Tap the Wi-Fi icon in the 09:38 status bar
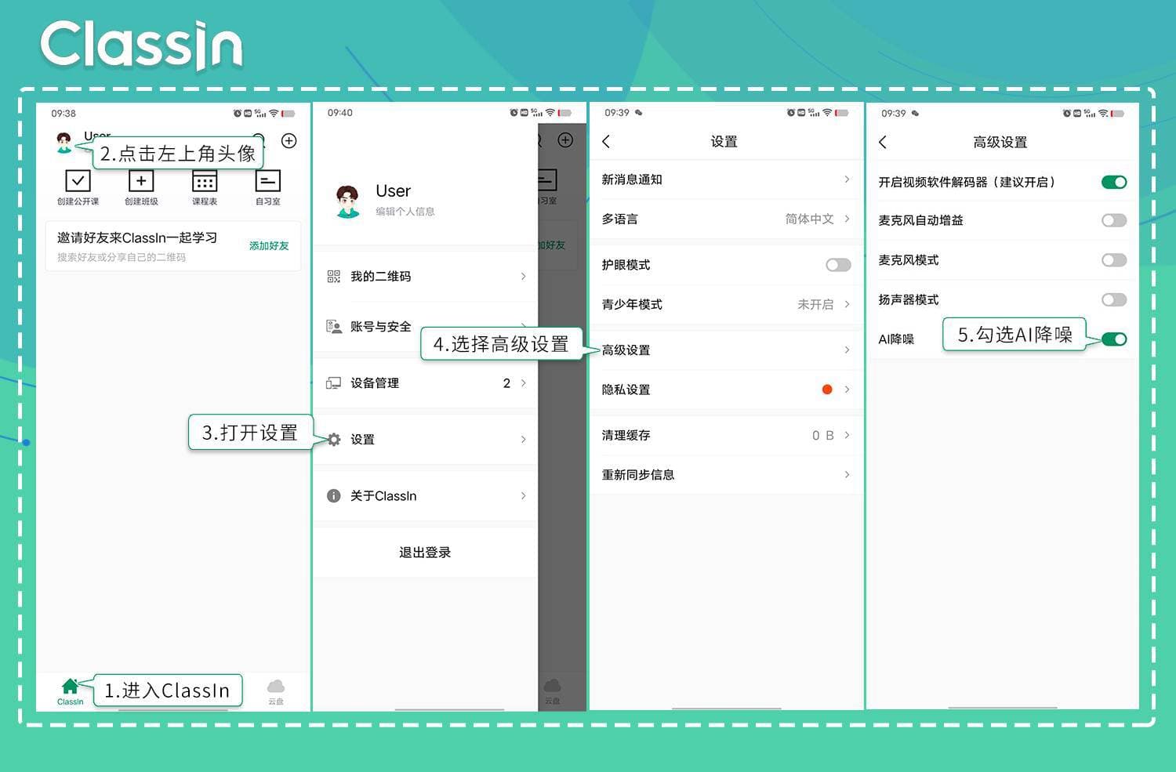The image size is (1176, 772). pos(274,114)
